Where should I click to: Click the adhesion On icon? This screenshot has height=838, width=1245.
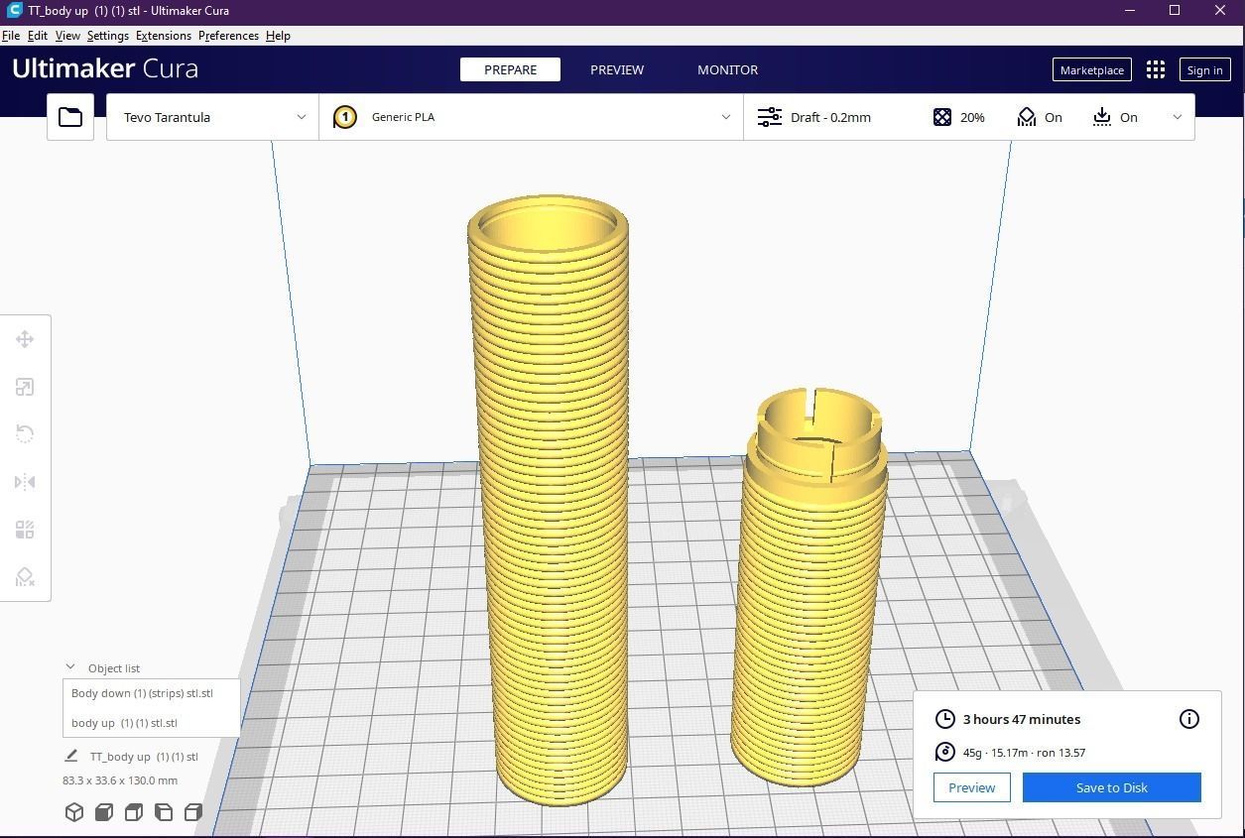[x=1102, y=117]
